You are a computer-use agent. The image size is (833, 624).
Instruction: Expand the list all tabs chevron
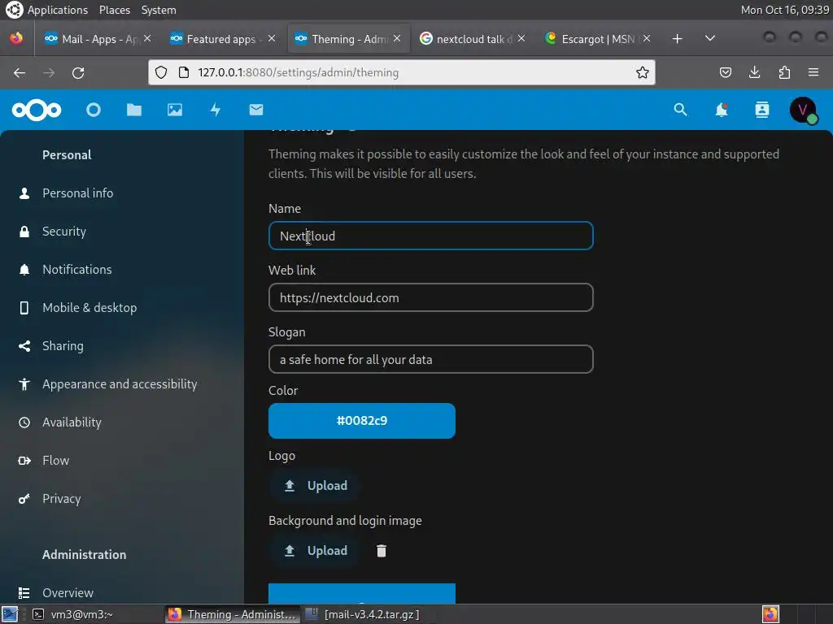pyautogui.click(x=709, y=39)
